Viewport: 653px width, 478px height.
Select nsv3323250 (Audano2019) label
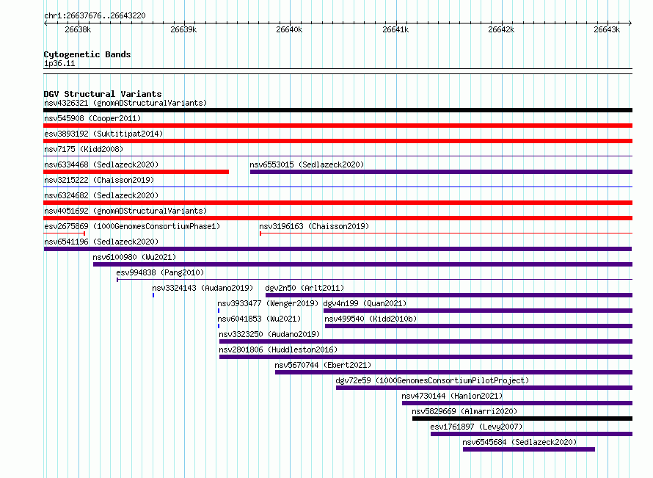tap(269, 334)
